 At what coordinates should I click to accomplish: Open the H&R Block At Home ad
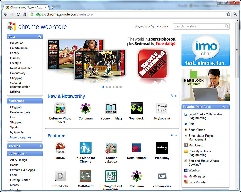pyautogui.click(x=206, y=85)
